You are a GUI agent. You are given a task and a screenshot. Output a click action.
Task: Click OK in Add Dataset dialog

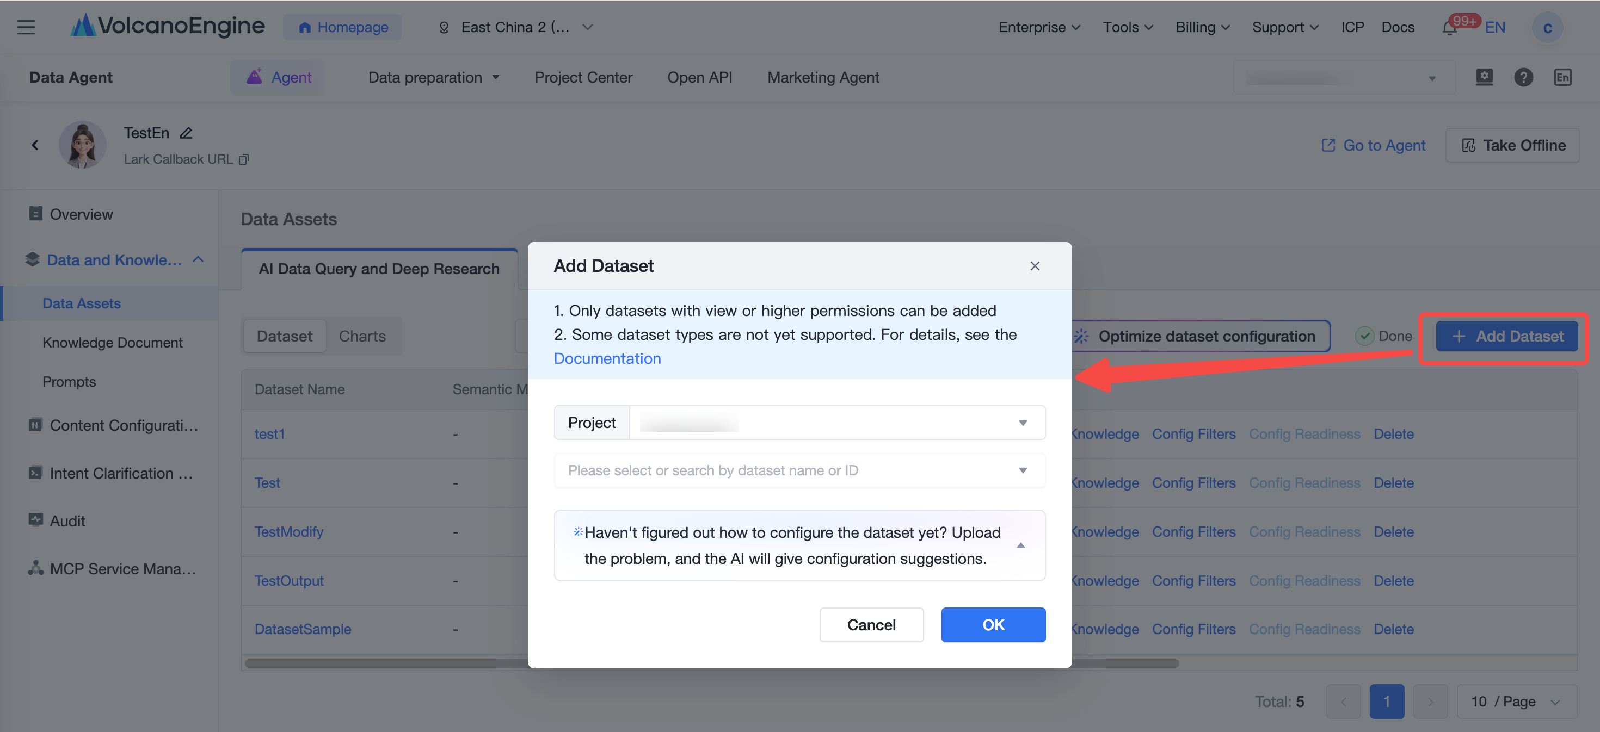[993, 624]
